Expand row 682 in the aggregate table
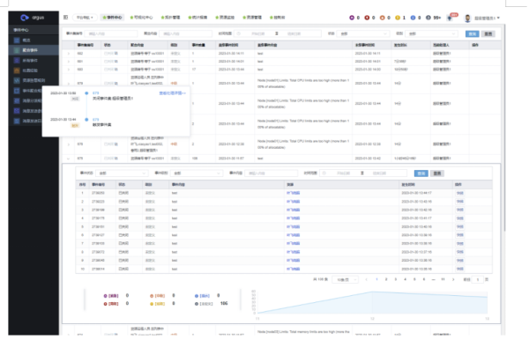This screenshot has width=529, height=340. point(69,54)
